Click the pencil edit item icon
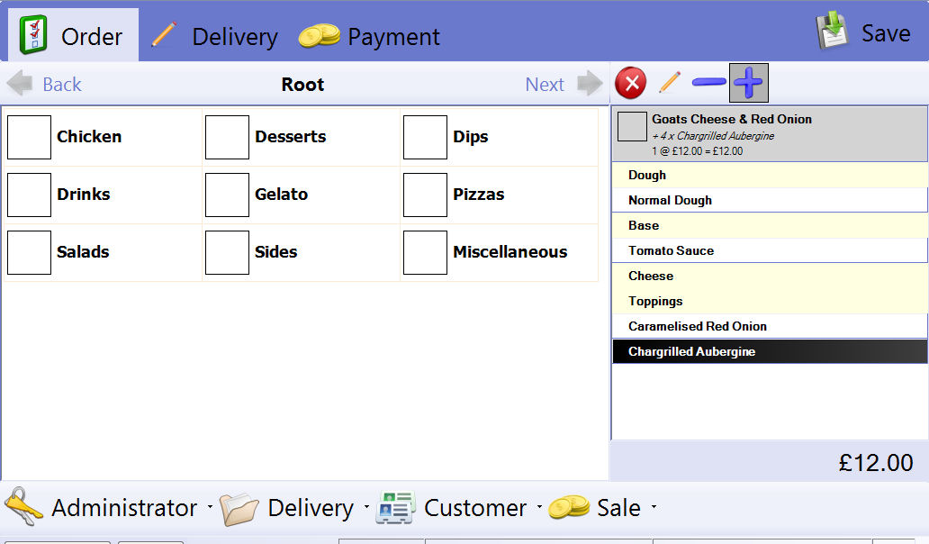The height and width of the screenshot is (544, 929). tap(669, 84)
